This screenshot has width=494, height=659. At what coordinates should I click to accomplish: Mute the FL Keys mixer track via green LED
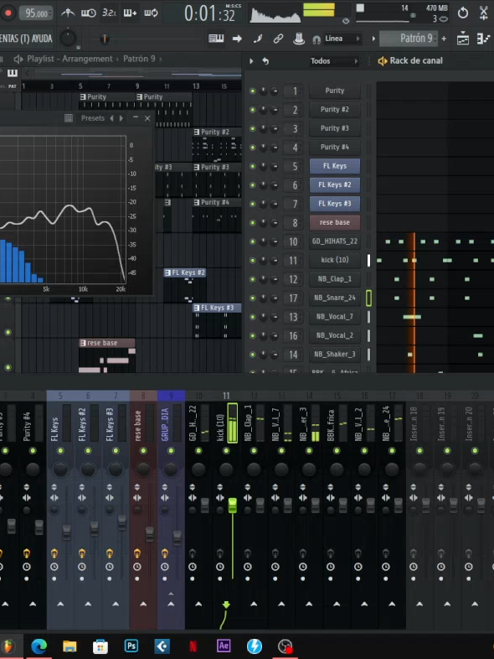coord(60,451)
